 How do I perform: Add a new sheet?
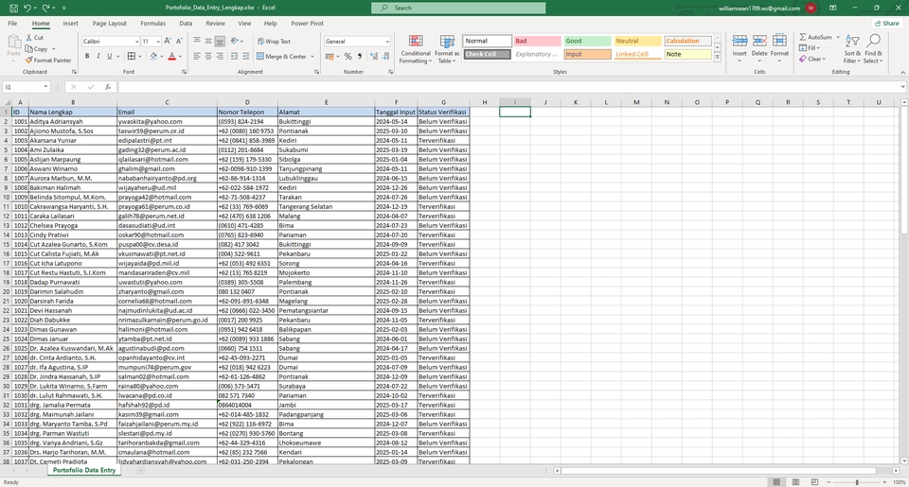[140, 470]
